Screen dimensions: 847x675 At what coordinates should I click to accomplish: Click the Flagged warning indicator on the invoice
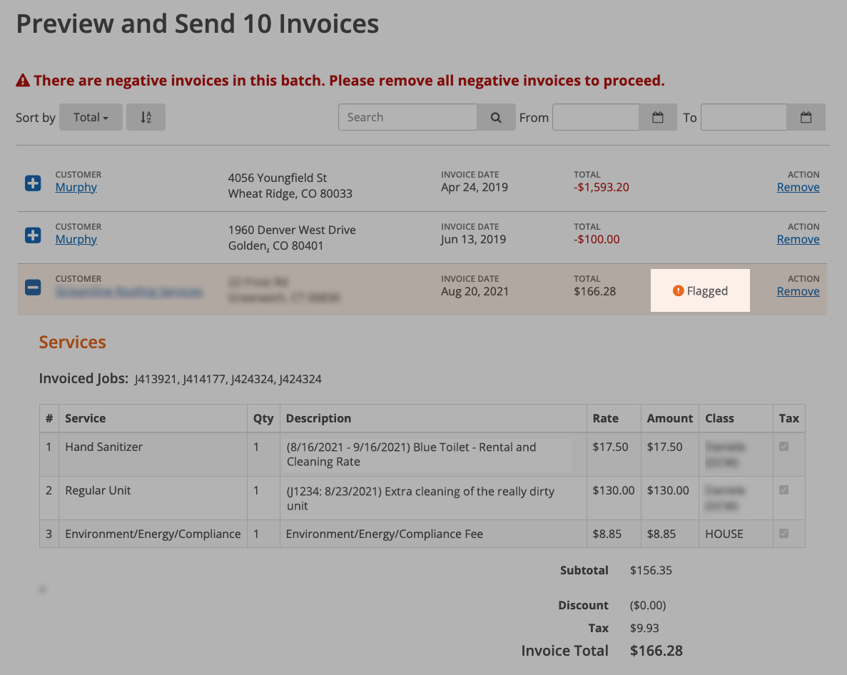[700, 290]
